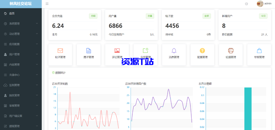275x130 pixels.
Task: Open the 圈子管理 shortcut label
Action: [89, 57]
